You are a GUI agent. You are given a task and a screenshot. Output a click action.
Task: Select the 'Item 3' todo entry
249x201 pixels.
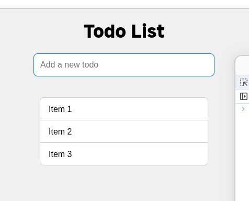click(124, 154)
